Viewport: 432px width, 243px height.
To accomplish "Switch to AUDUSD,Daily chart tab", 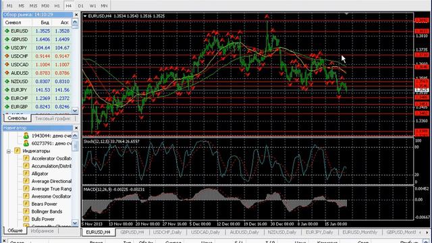I will pyautogui.click(x=244, y=232).
